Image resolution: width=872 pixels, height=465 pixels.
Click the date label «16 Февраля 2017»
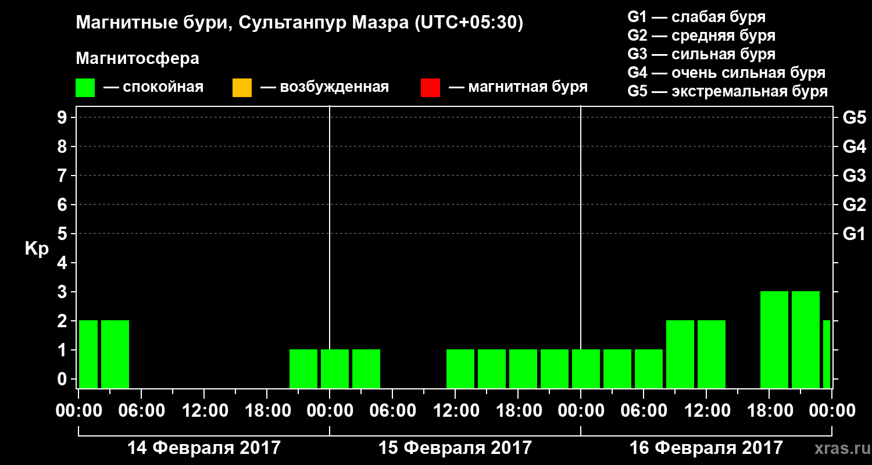click(x=706, y=448)
